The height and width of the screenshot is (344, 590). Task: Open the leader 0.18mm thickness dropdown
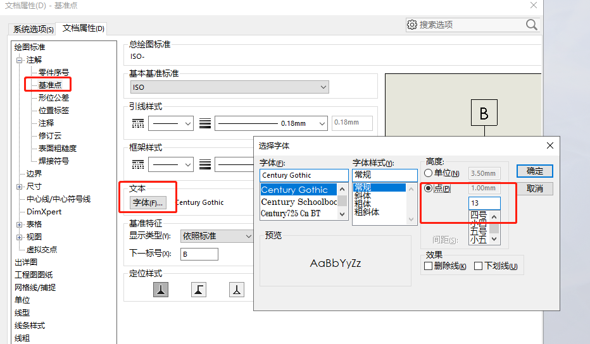(270, 123)
